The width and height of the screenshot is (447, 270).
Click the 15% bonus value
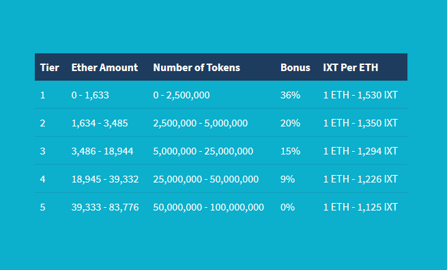(x=290, y=151)
